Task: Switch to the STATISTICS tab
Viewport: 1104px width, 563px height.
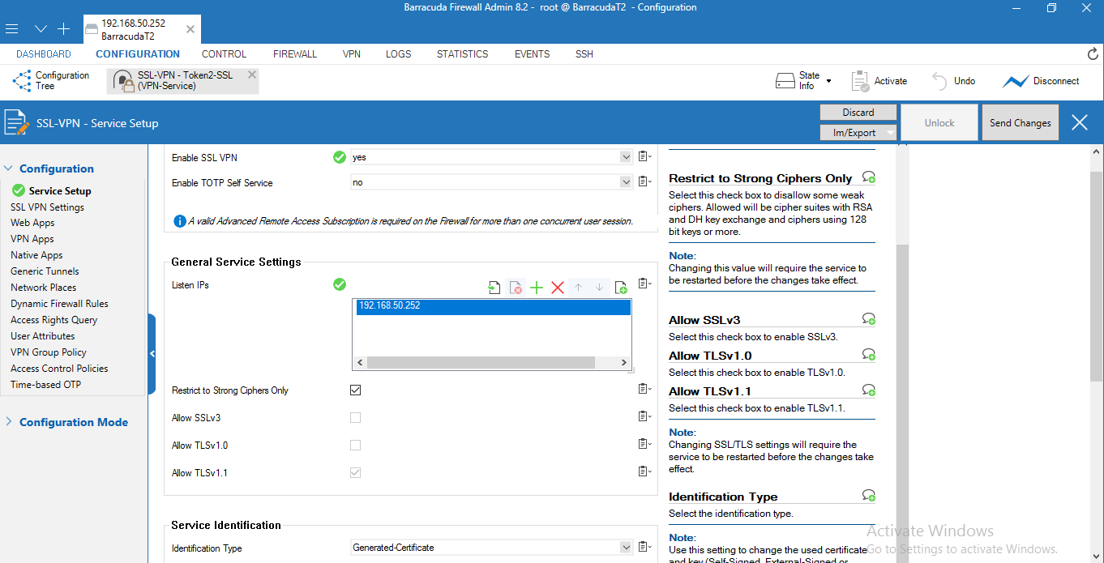Action: (x=463, y=54)
